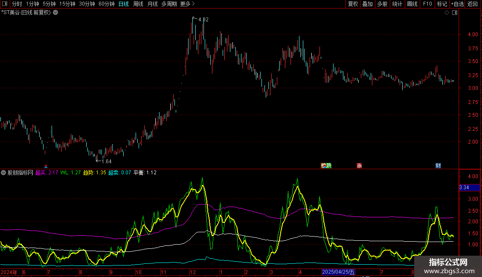Viewport: 482px width, 277px height.
Task: Click the *ST美谷(日线.前复权) chart title
Action: (26, 13)
